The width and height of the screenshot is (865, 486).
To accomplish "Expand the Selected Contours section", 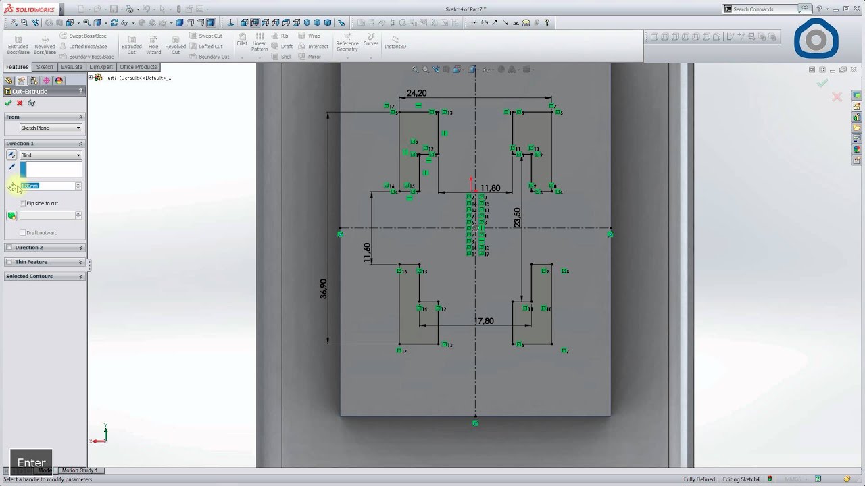I will click(45, 276).
